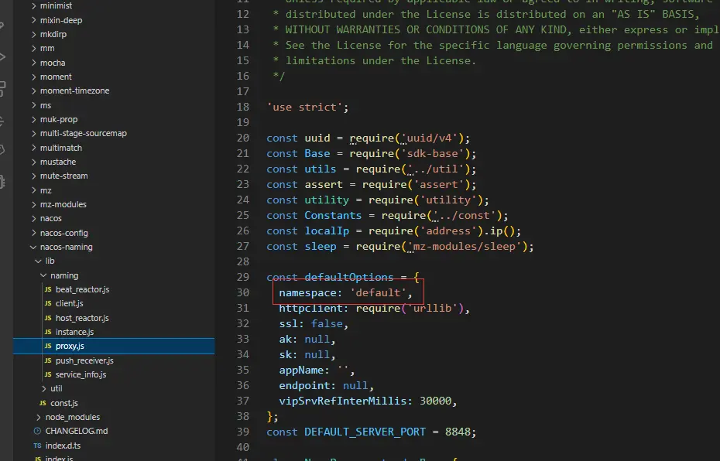
Task: Click TS icon beside index.d.ts
Action: pos(38,446)
